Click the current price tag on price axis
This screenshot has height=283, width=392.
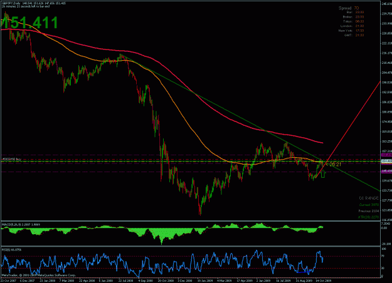click(386, 161)
